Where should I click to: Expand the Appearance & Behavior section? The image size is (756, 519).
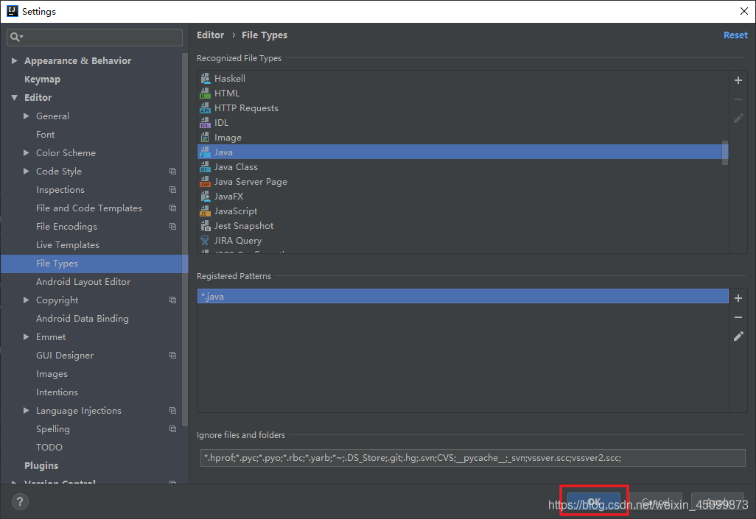coord(14,61)
